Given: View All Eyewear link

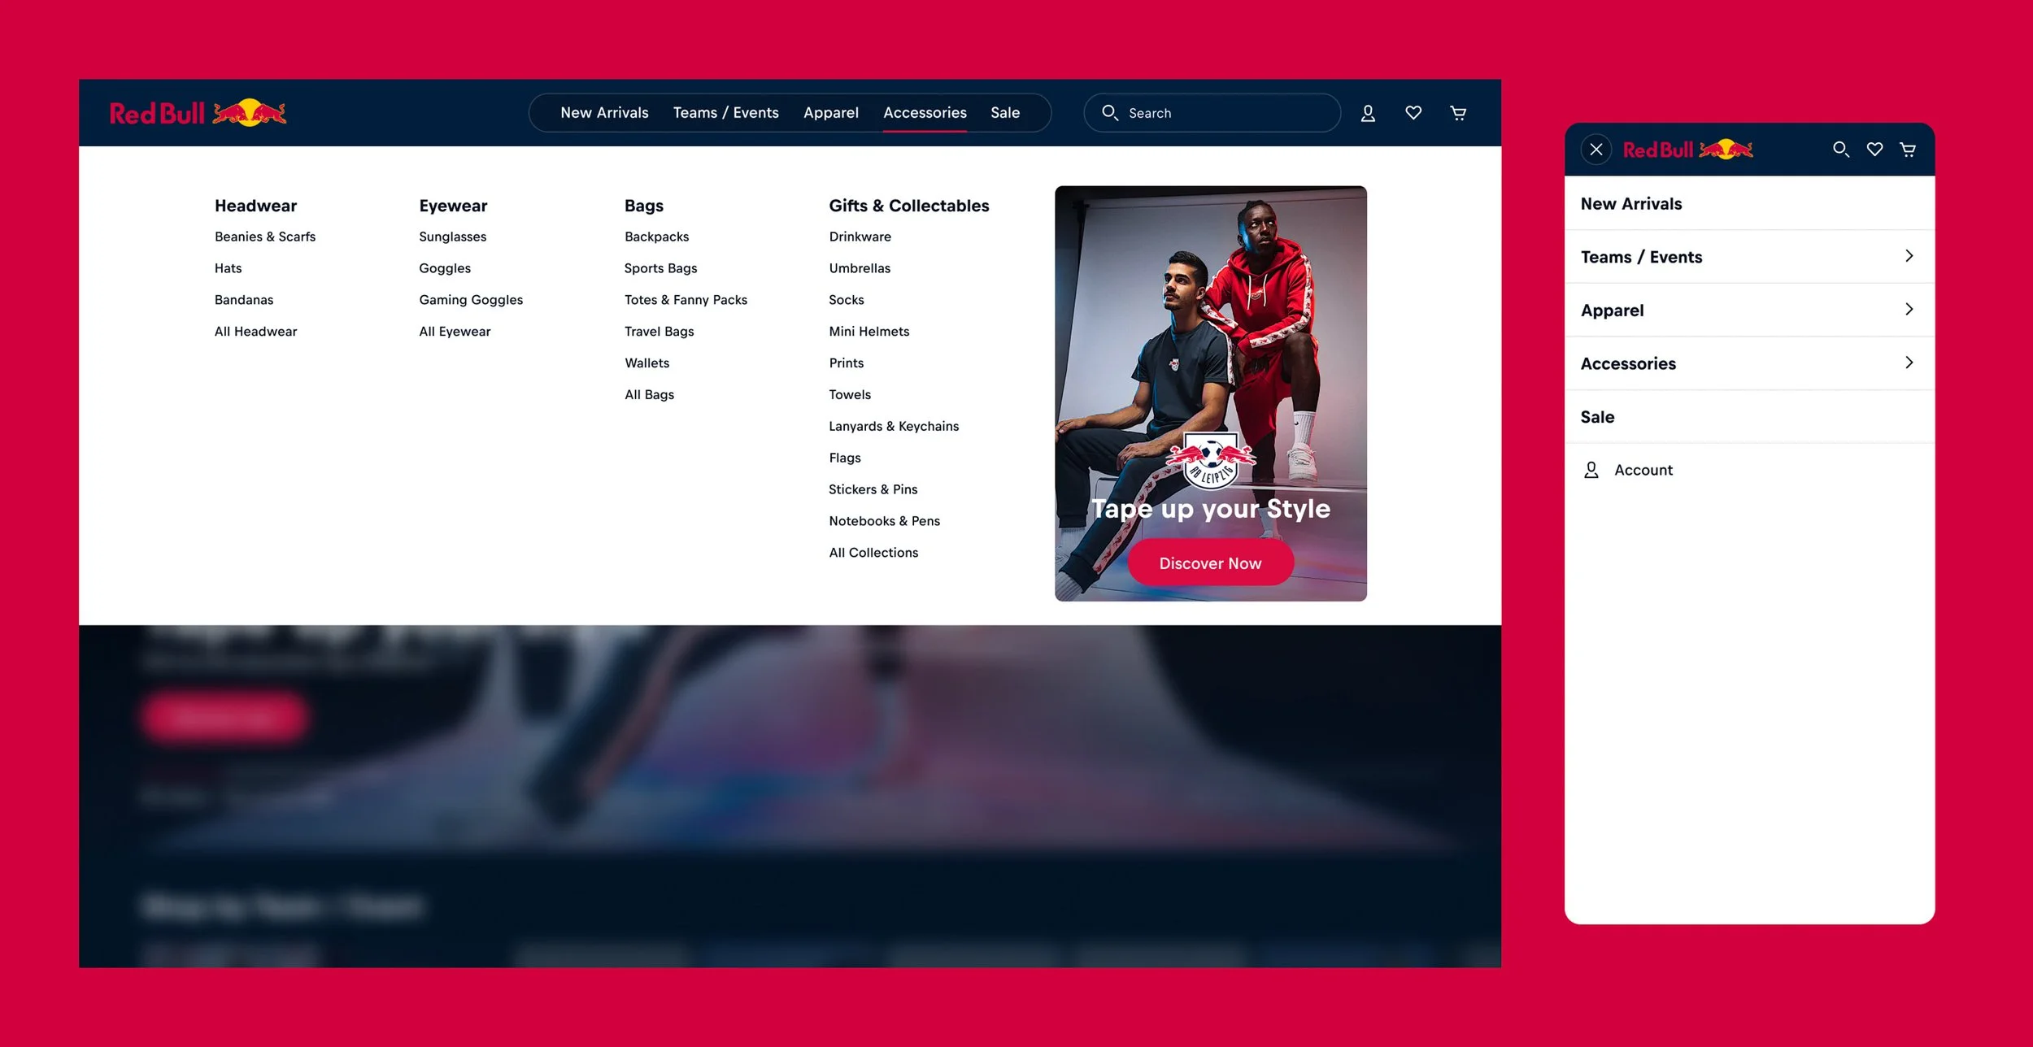Looking at the screenshot, I should (x=455, y=332).
